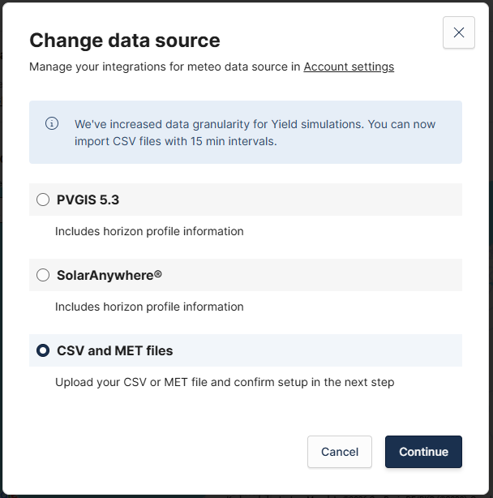Click the horizon profile note under PVGIS 5.3
This screenshot has width=493, height=498.
coord(149,231)
